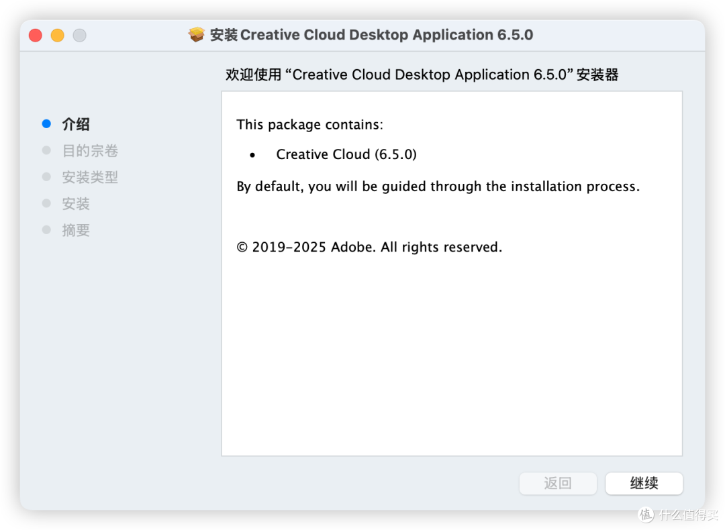Select the 目的宗卷 step in sidebar
This screenshot has height=530, width=725.
pyautogui.click(x=90, y=151)
